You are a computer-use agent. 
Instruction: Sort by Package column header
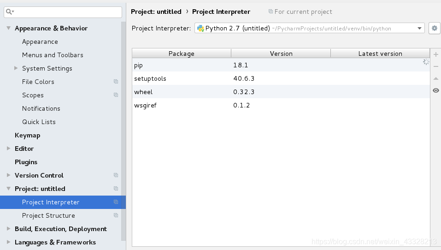pos(182,54)
